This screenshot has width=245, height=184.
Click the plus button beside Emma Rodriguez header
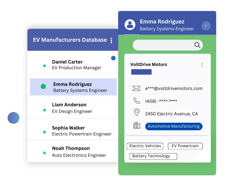pos(206,26)
